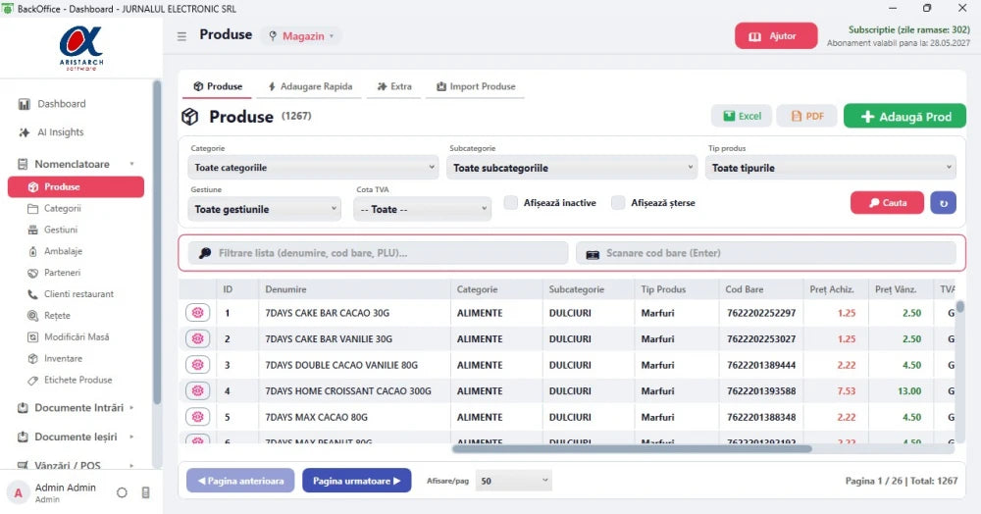Open the Cota TVA dropdown
Viewport: 981px width, 514px height.
(423, 209)
